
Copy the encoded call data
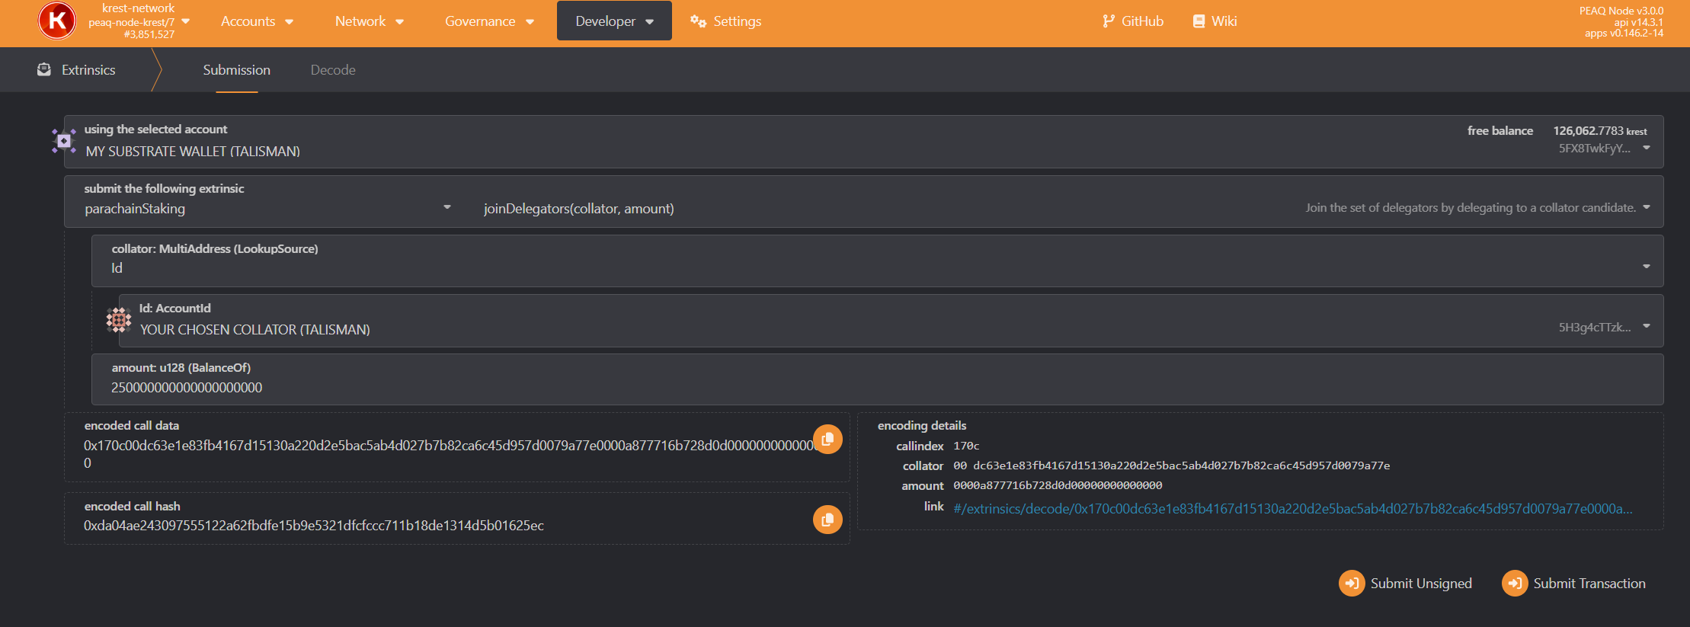click(x=827, y=439)
